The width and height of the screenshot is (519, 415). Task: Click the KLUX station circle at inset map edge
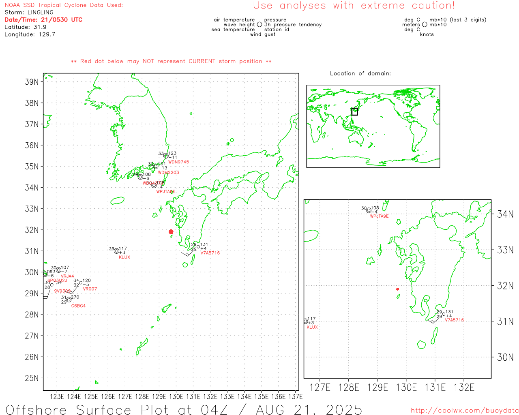pyautogui.click(x=305, y=321)
